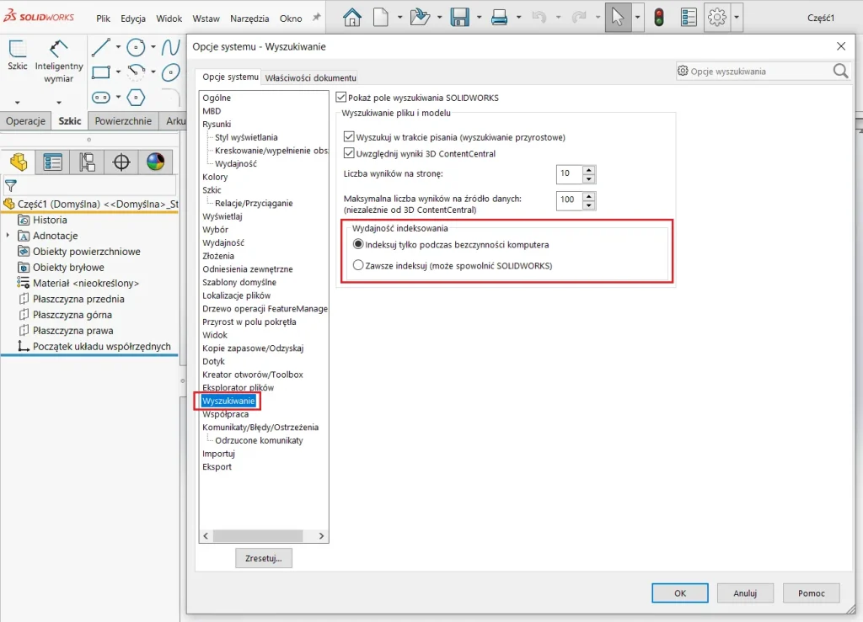Click the Redo arrow icon

[578, 18]
